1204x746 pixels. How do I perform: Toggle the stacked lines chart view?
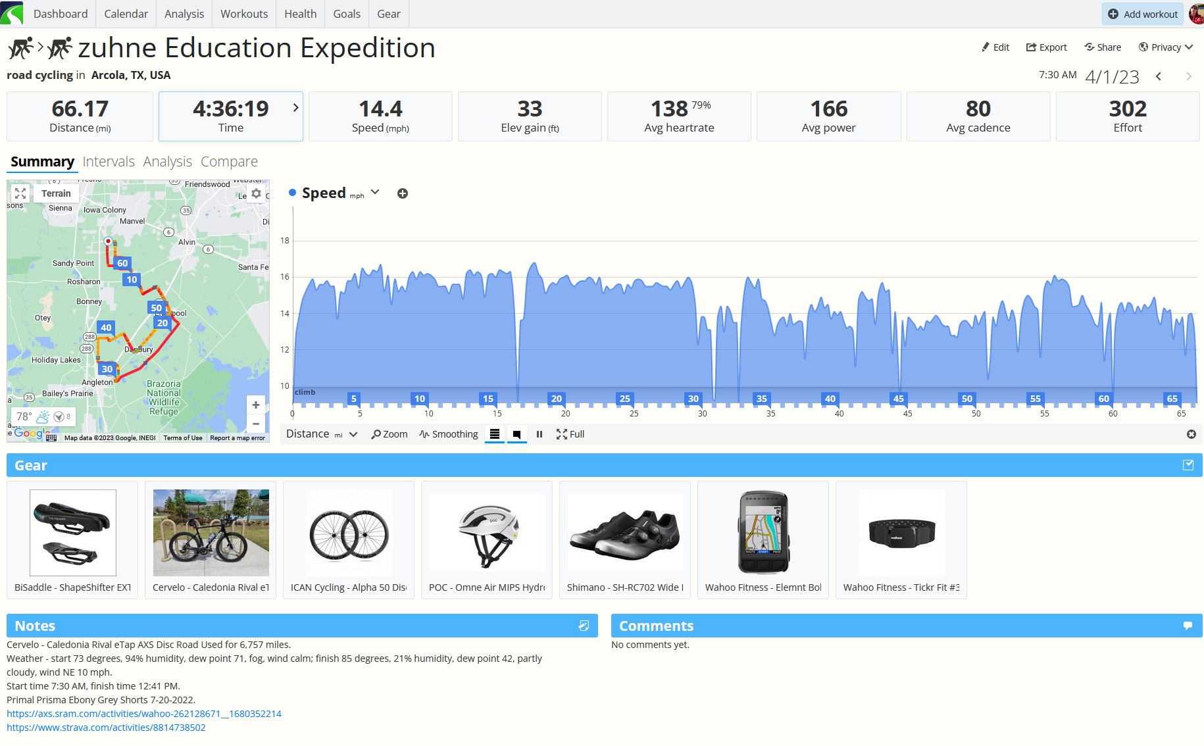[495, 434]
